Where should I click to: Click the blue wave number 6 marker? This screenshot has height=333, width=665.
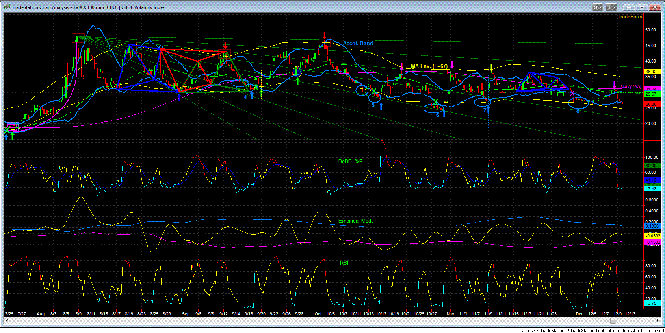[x=437, y=115]
